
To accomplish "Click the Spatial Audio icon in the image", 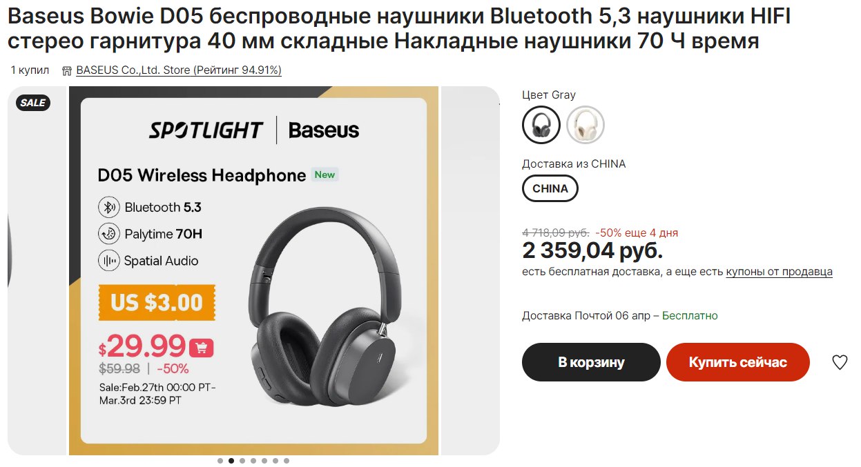I will pos(108,261).
